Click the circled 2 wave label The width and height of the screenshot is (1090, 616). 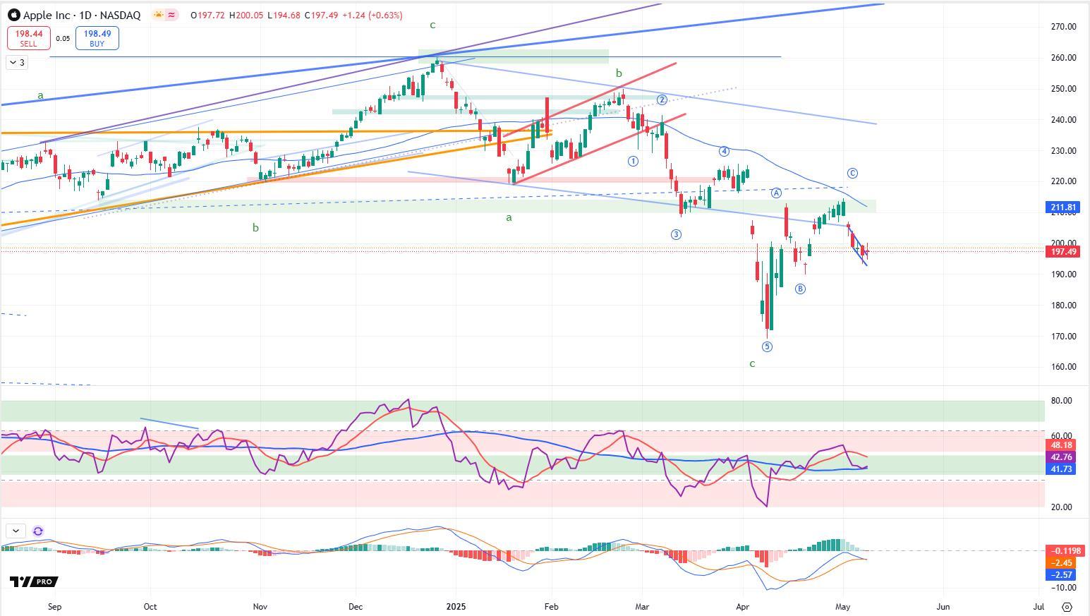point(662,99)
